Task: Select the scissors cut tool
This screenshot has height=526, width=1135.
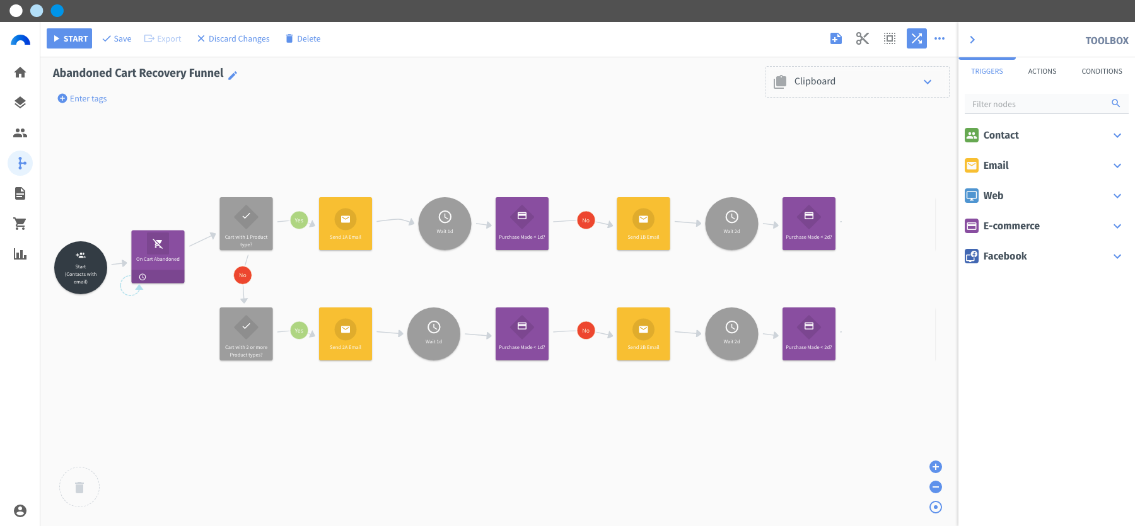Action: [863, 38]
